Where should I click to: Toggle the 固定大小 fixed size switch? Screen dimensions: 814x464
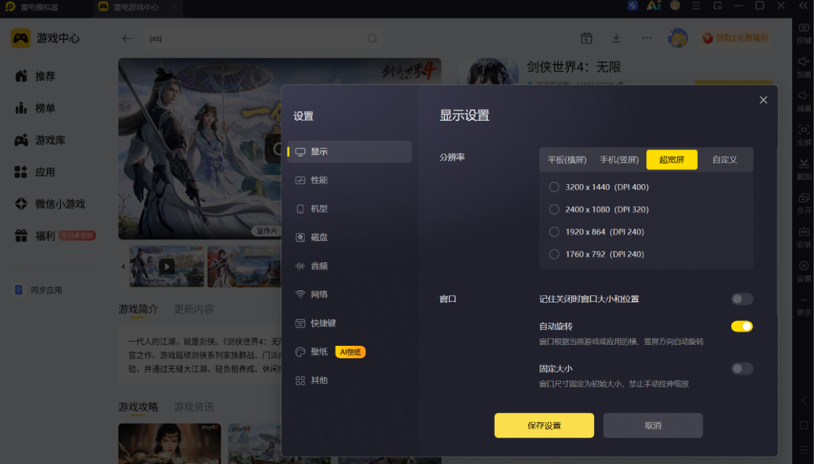(x=742, y=369)
